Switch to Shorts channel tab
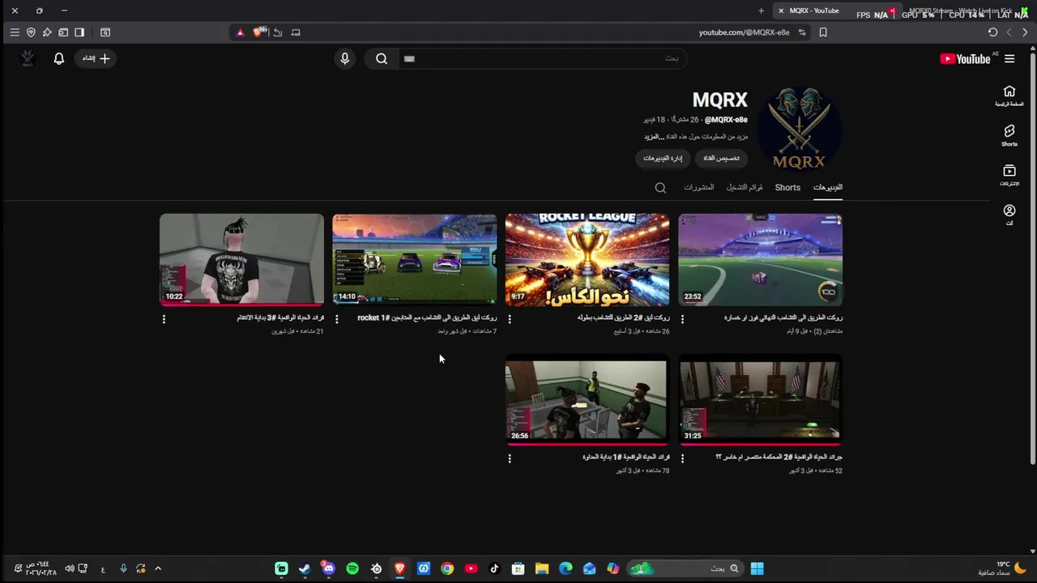The height and width of the screenshot is (583, 1037). [787, 187]
